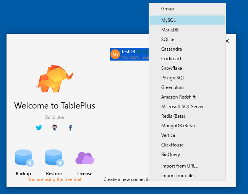This screenshot has width=248, height=194.
Task: Choose PostgreSQL from the menu
Action: point(187,78)
